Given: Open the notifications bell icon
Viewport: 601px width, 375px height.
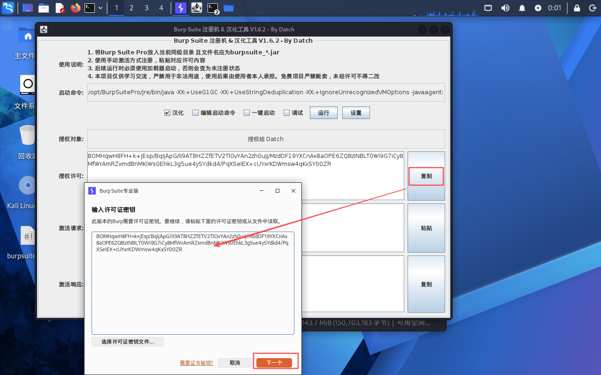Looking at the screenshot, I should pyautogui.click(x=522, y=8).
